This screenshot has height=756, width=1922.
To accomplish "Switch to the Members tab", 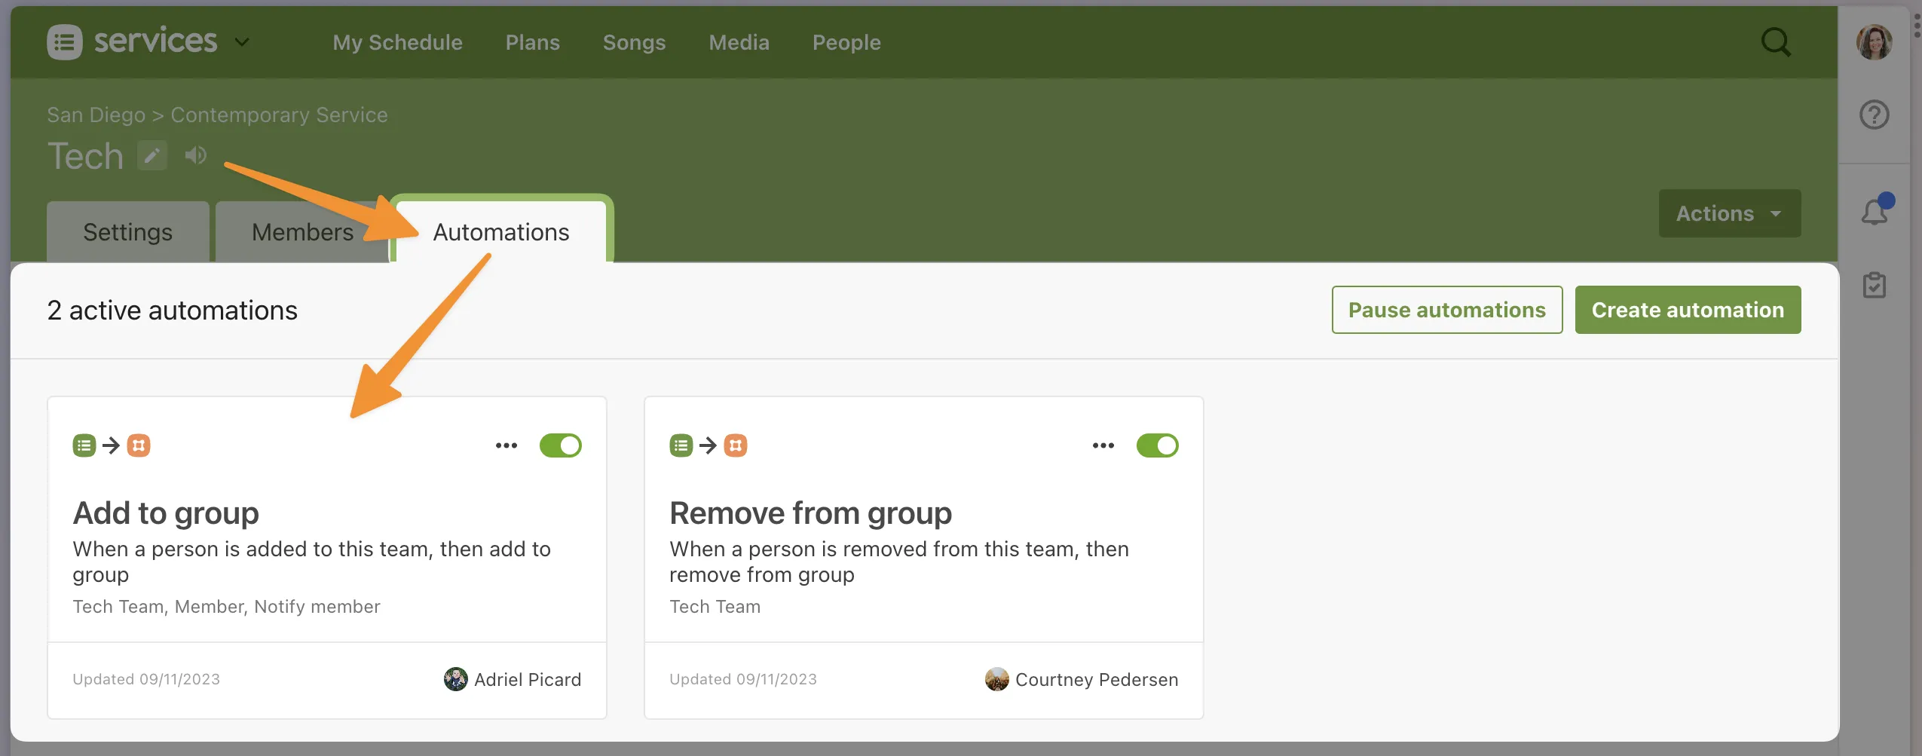I will coord(301,232).
